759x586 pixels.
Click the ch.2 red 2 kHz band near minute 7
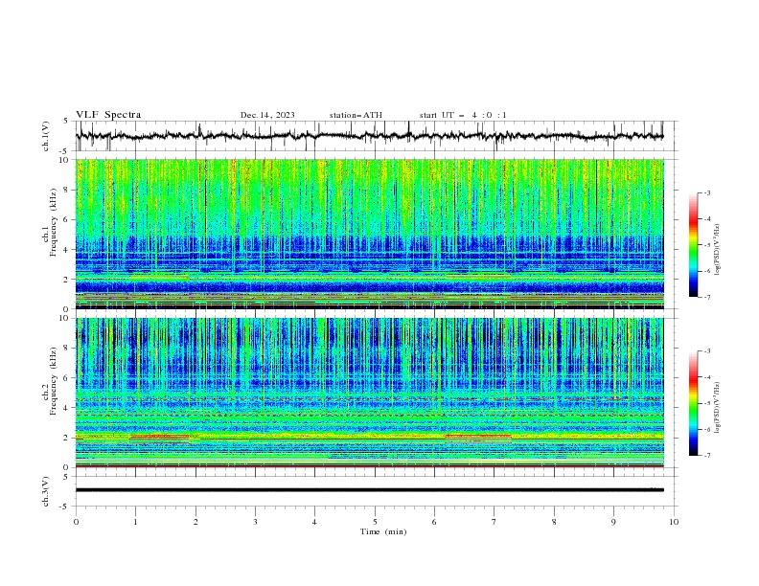click(478, 436)
